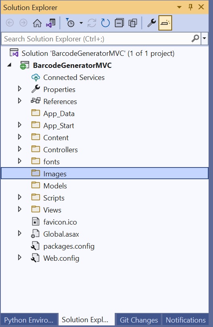The height and width of the screenshot is (327, 213).
Task: Expand the Views folder
Action: (x=20, y=209)
